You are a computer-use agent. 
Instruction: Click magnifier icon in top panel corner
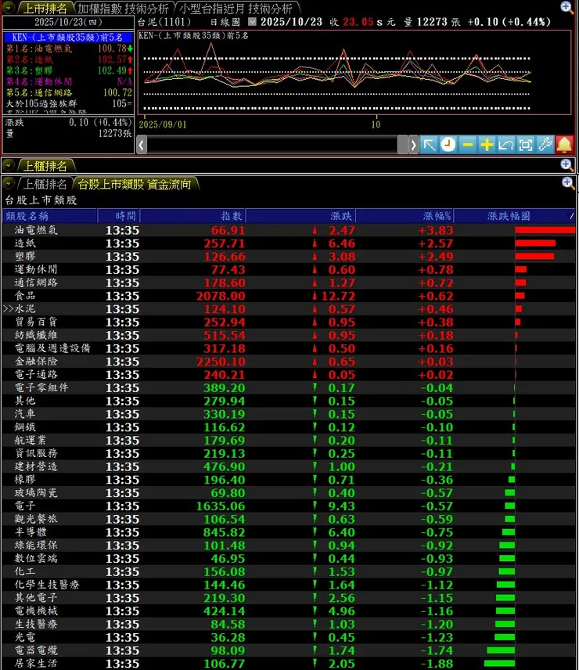tap(566, 7)
